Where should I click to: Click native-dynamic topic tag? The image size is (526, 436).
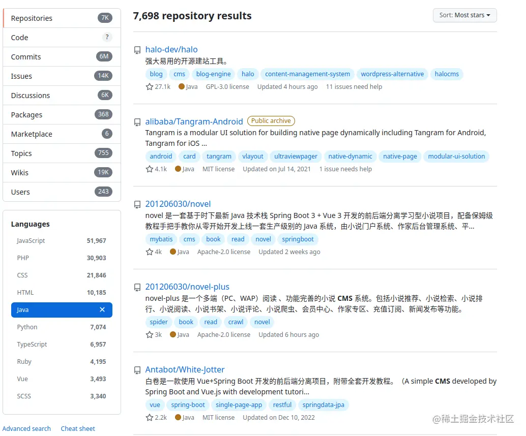click(350, 157)
